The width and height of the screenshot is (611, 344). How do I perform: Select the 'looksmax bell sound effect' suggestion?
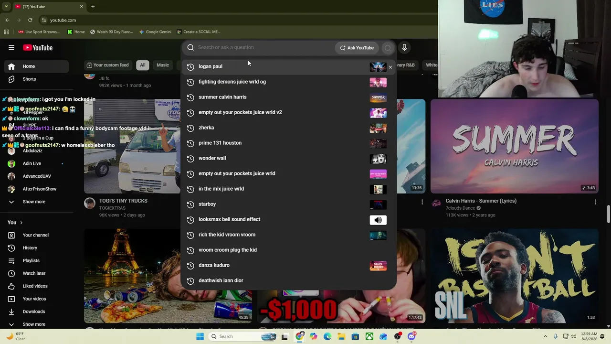coord(288,219)
